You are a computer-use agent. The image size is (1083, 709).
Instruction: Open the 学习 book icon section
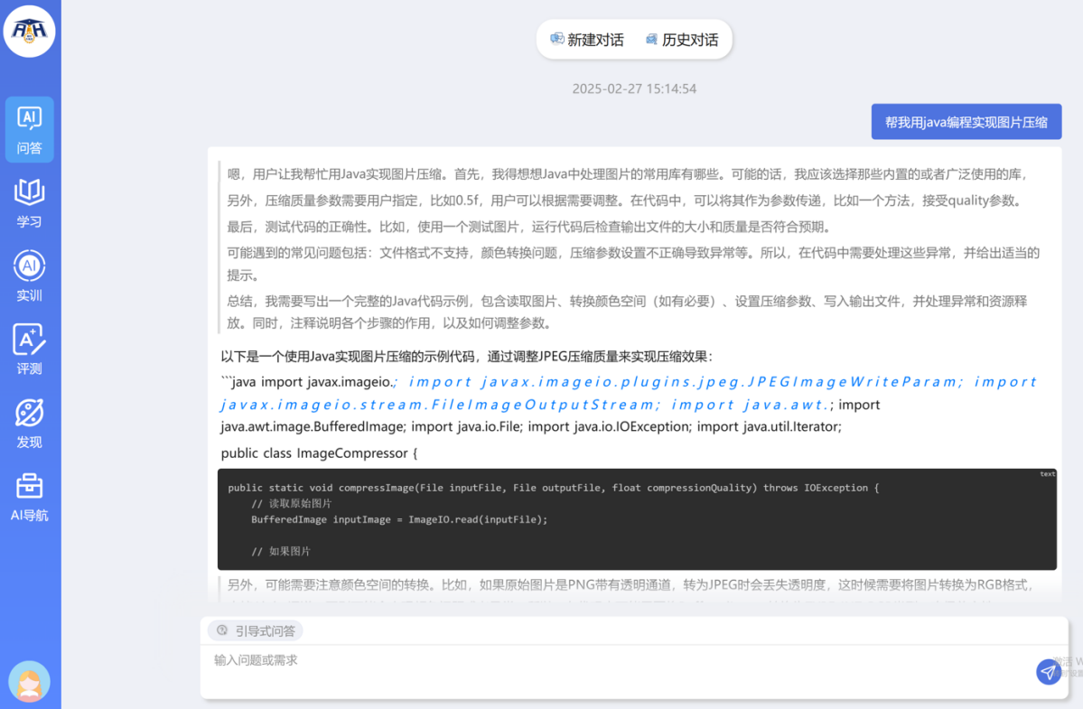(x=30, y=203)
